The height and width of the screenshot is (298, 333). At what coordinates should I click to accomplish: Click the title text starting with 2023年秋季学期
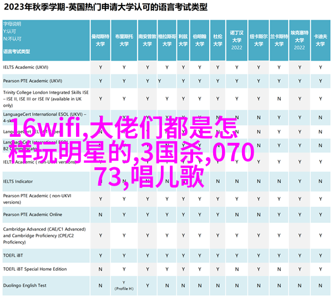(x=105, y=7)
